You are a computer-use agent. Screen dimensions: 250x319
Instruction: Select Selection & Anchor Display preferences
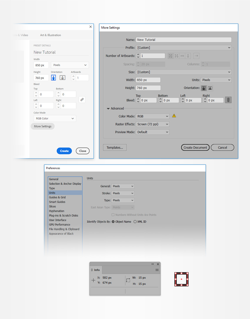65,184
